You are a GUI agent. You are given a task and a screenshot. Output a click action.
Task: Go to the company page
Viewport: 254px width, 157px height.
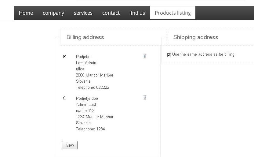coord(53,13)
